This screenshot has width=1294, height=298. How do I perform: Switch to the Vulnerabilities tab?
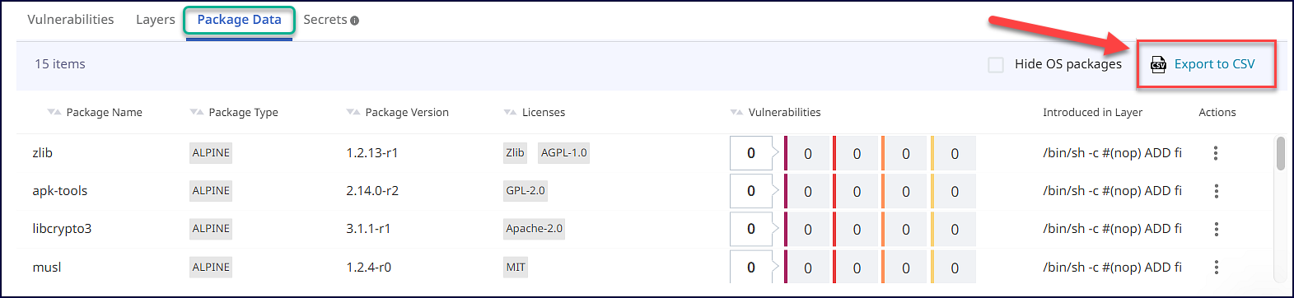pos(71,19)
